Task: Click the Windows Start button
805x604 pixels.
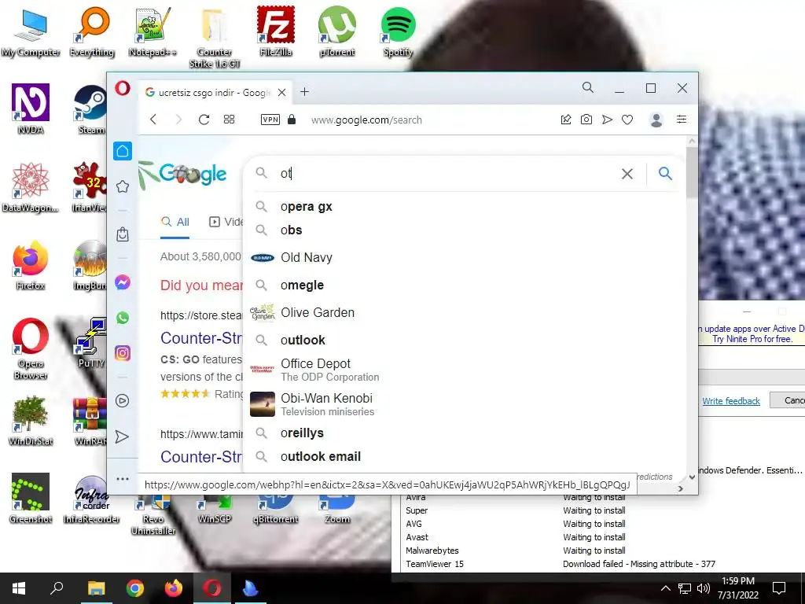Action: pyautogui.click(x=19, y=588)
